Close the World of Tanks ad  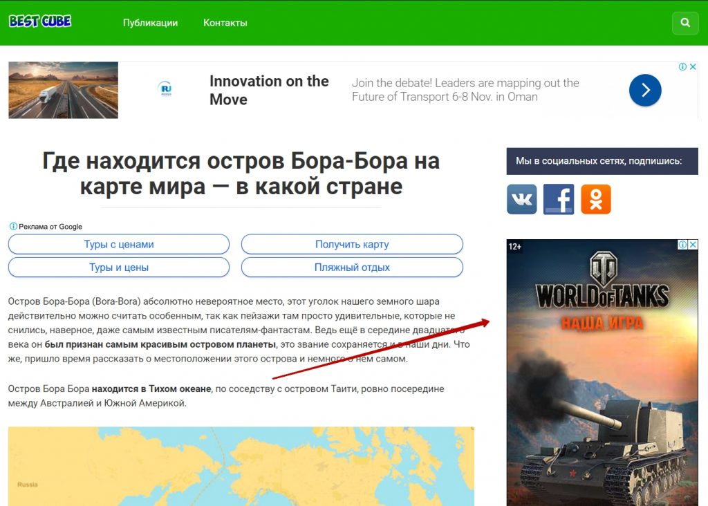pyautogui.click(x=693, y=245)
